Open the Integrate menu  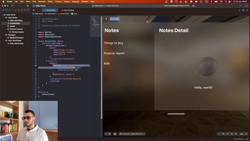pos(75,2)
